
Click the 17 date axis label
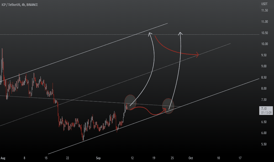click(x=240, y=158)
